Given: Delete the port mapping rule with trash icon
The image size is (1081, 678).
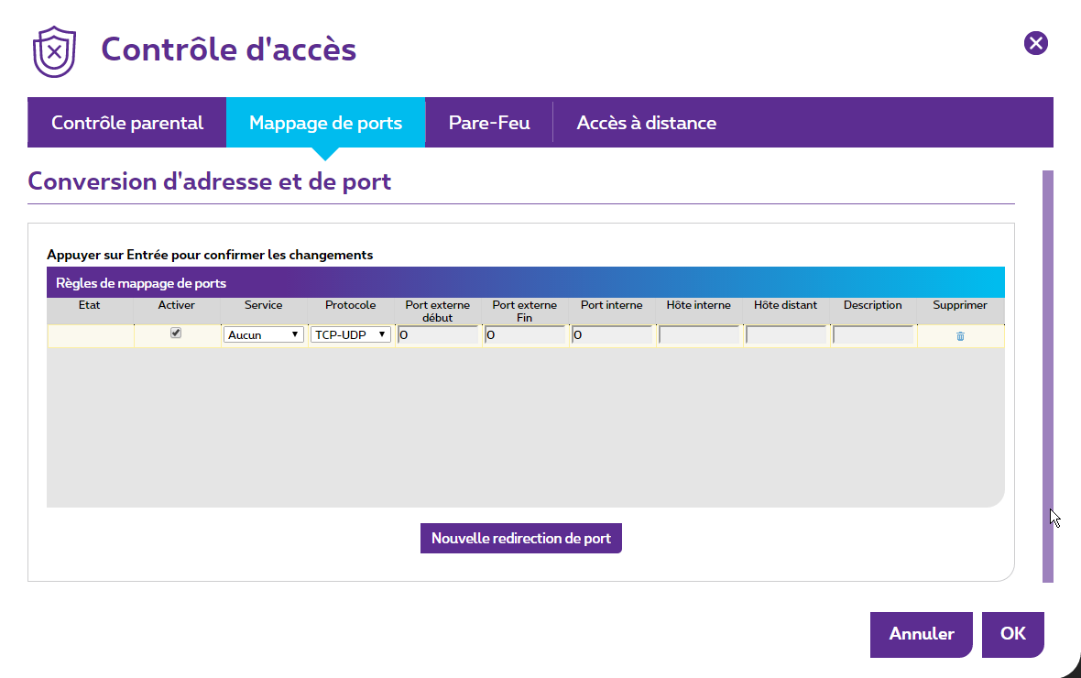Looking at the screenshot, I should click(x=960, y=336).
